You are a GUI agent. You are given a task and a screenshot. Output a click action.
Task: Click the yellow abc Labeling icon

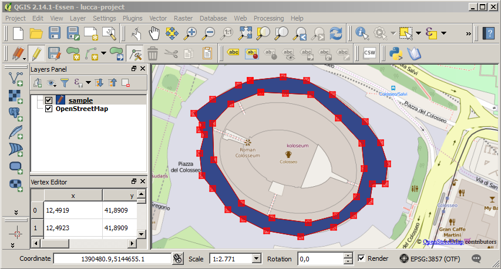(x=233, y=52)
